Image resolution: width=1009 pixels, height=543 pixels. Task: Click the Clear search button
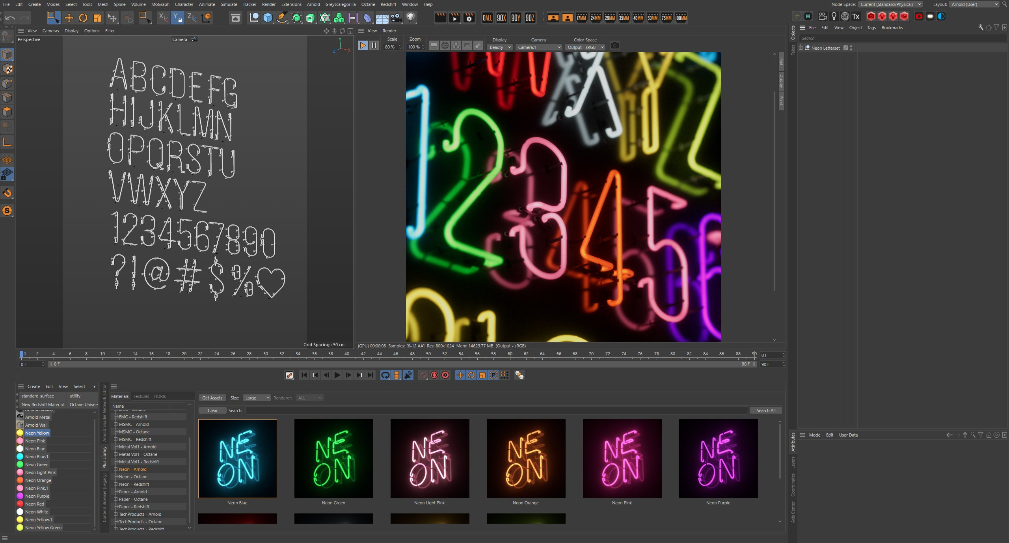point(212,411)
